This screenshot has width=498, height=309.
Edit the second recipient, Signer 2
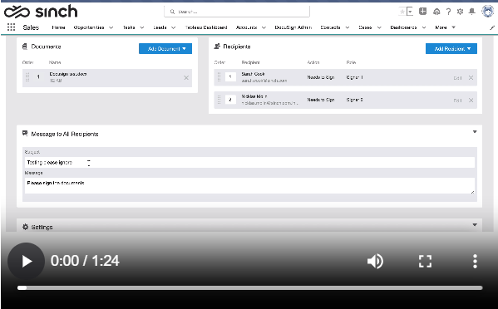[457, 101]
